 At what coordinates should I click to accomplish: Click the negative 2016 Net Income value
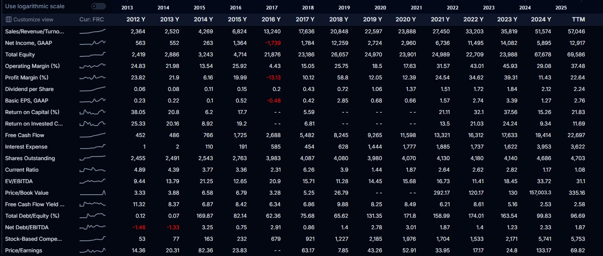272,43
